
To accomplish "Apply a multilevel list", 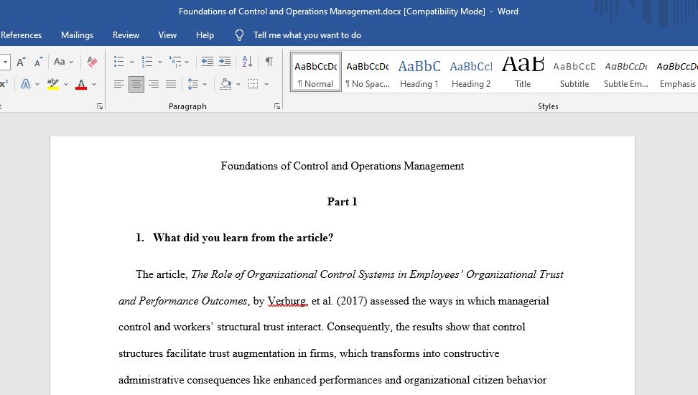I will click(175, 62).
